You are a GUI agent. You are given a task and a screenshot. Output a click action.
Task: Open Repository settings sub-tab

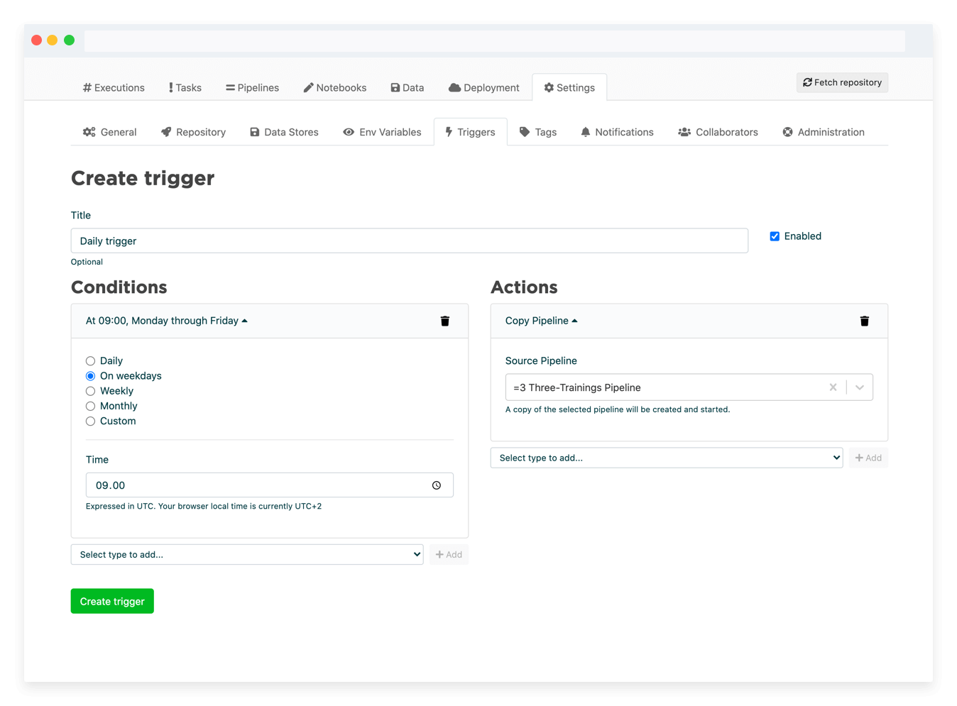193,132
